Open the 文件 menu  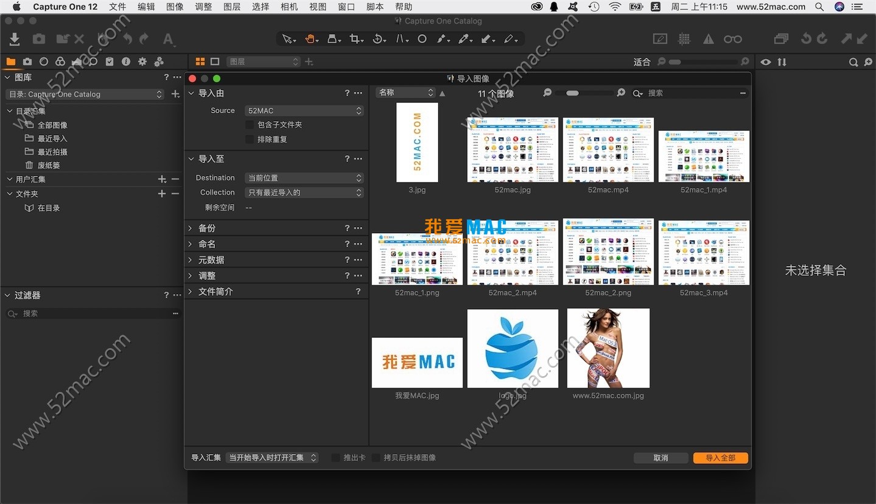(117, 7)
